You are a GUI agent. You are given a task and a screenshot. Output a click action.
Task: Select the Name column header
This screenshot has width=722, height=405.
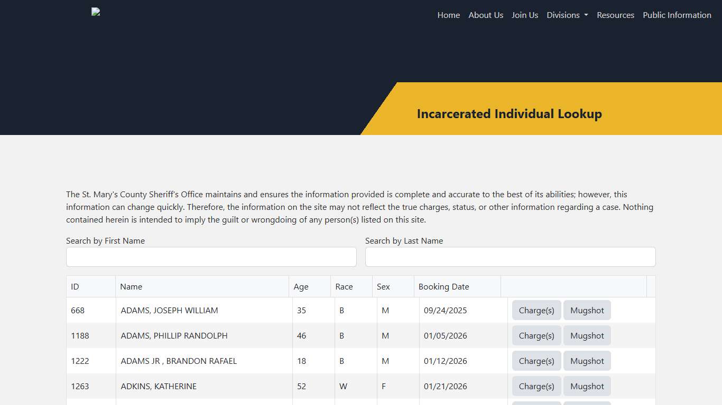point(131,286)
